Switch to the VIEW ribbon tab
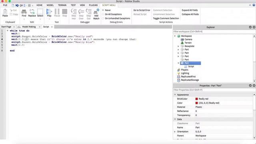This screenshot has width=256, height=144. (82, 5)
